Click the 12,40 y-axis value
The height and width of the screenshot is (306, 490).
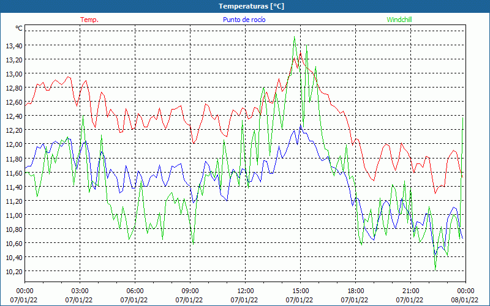point(14,116)
